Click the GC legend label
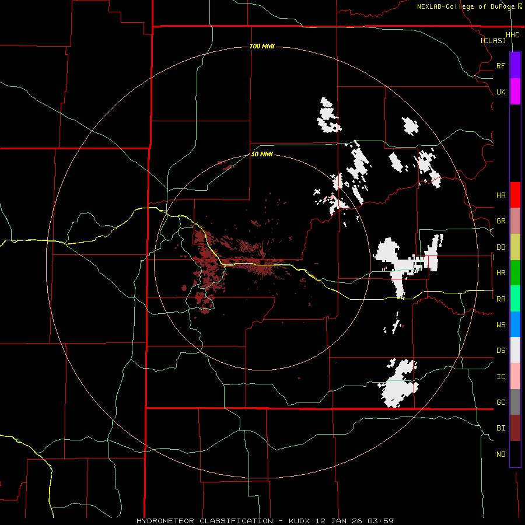The width and height of the screenshot is (525, 525). pyautogui.click(x=501, y=402)
